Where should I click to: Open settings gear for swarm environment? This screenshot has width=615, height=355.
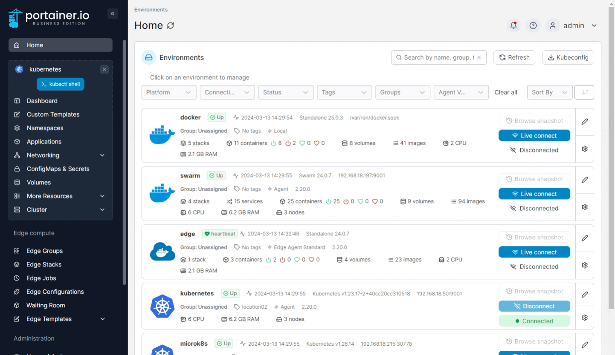(585, 207)
